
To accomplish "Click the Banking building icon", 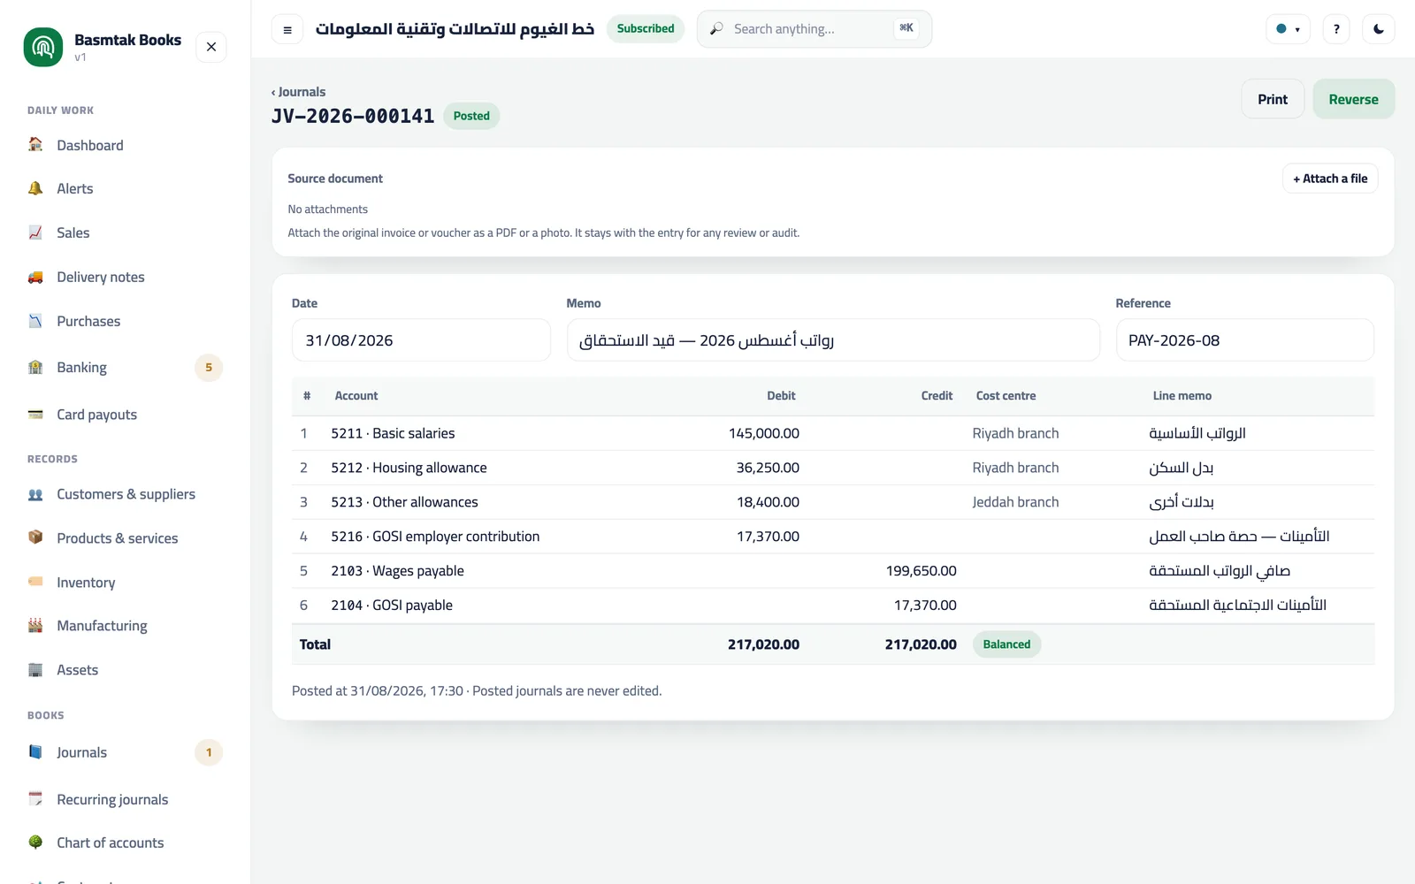I will [35, 367].
